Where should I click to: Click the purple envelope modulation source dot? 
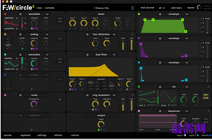point(139,38)
